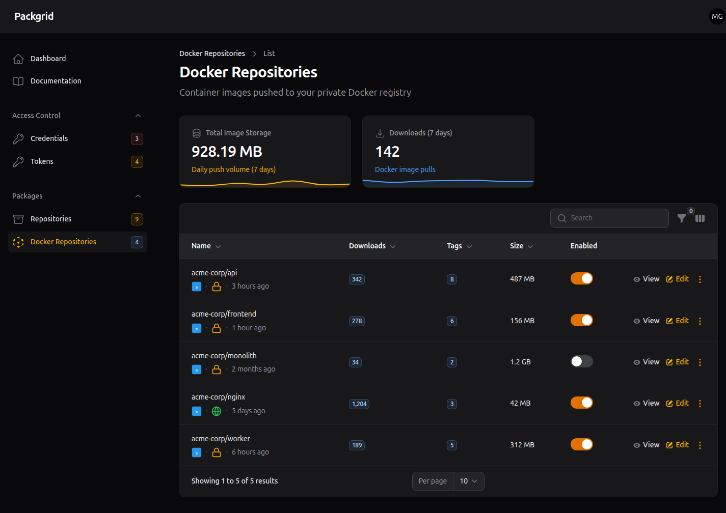Screen dimensions: 726x513
Task: Select Docker Repositories in the sidebar
Action: [x=63, y=241]
